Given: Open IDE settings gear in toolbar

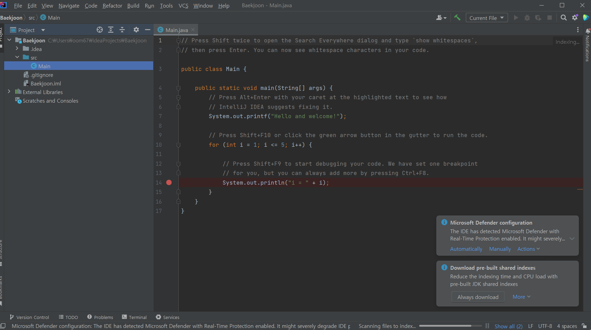Looking at the screenshot, I should (x=575, y=18).
